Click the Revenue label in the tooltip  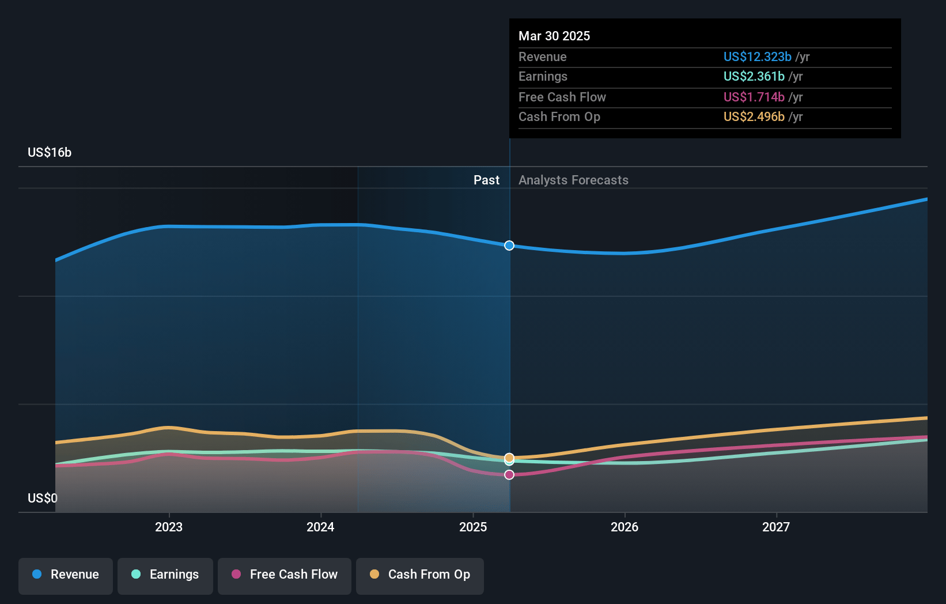[542, 56]
